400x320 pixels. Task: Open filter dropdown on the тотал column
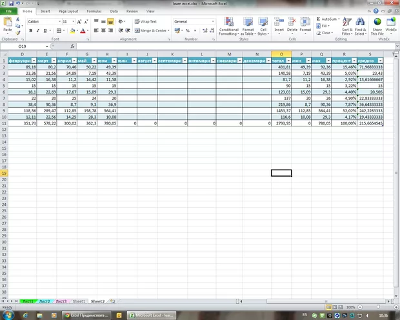click(x=288, y=61)
